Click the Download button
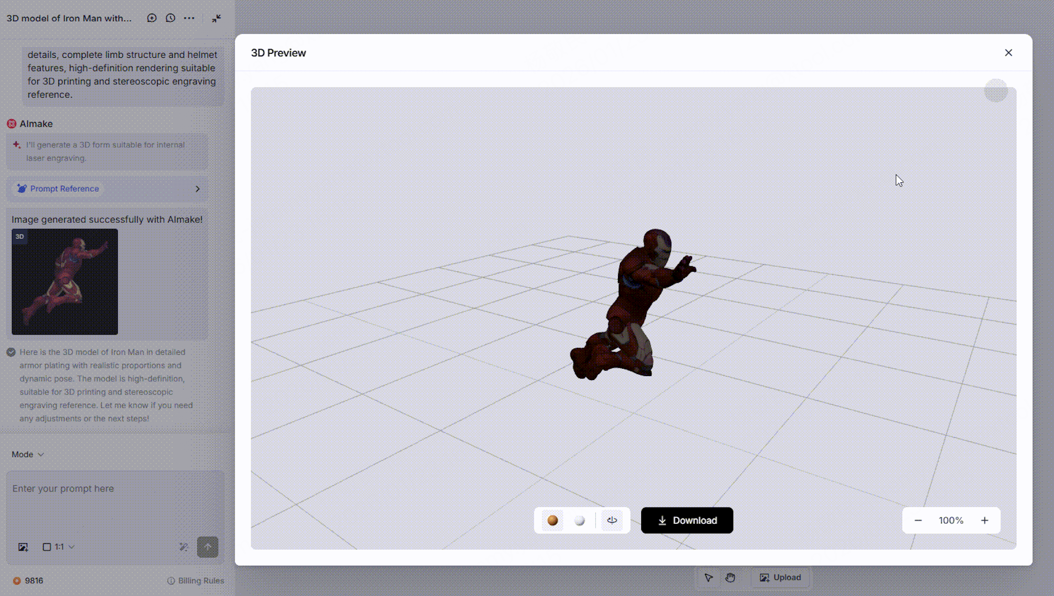This screenshot has width=1054, height=596. point(687,520)
